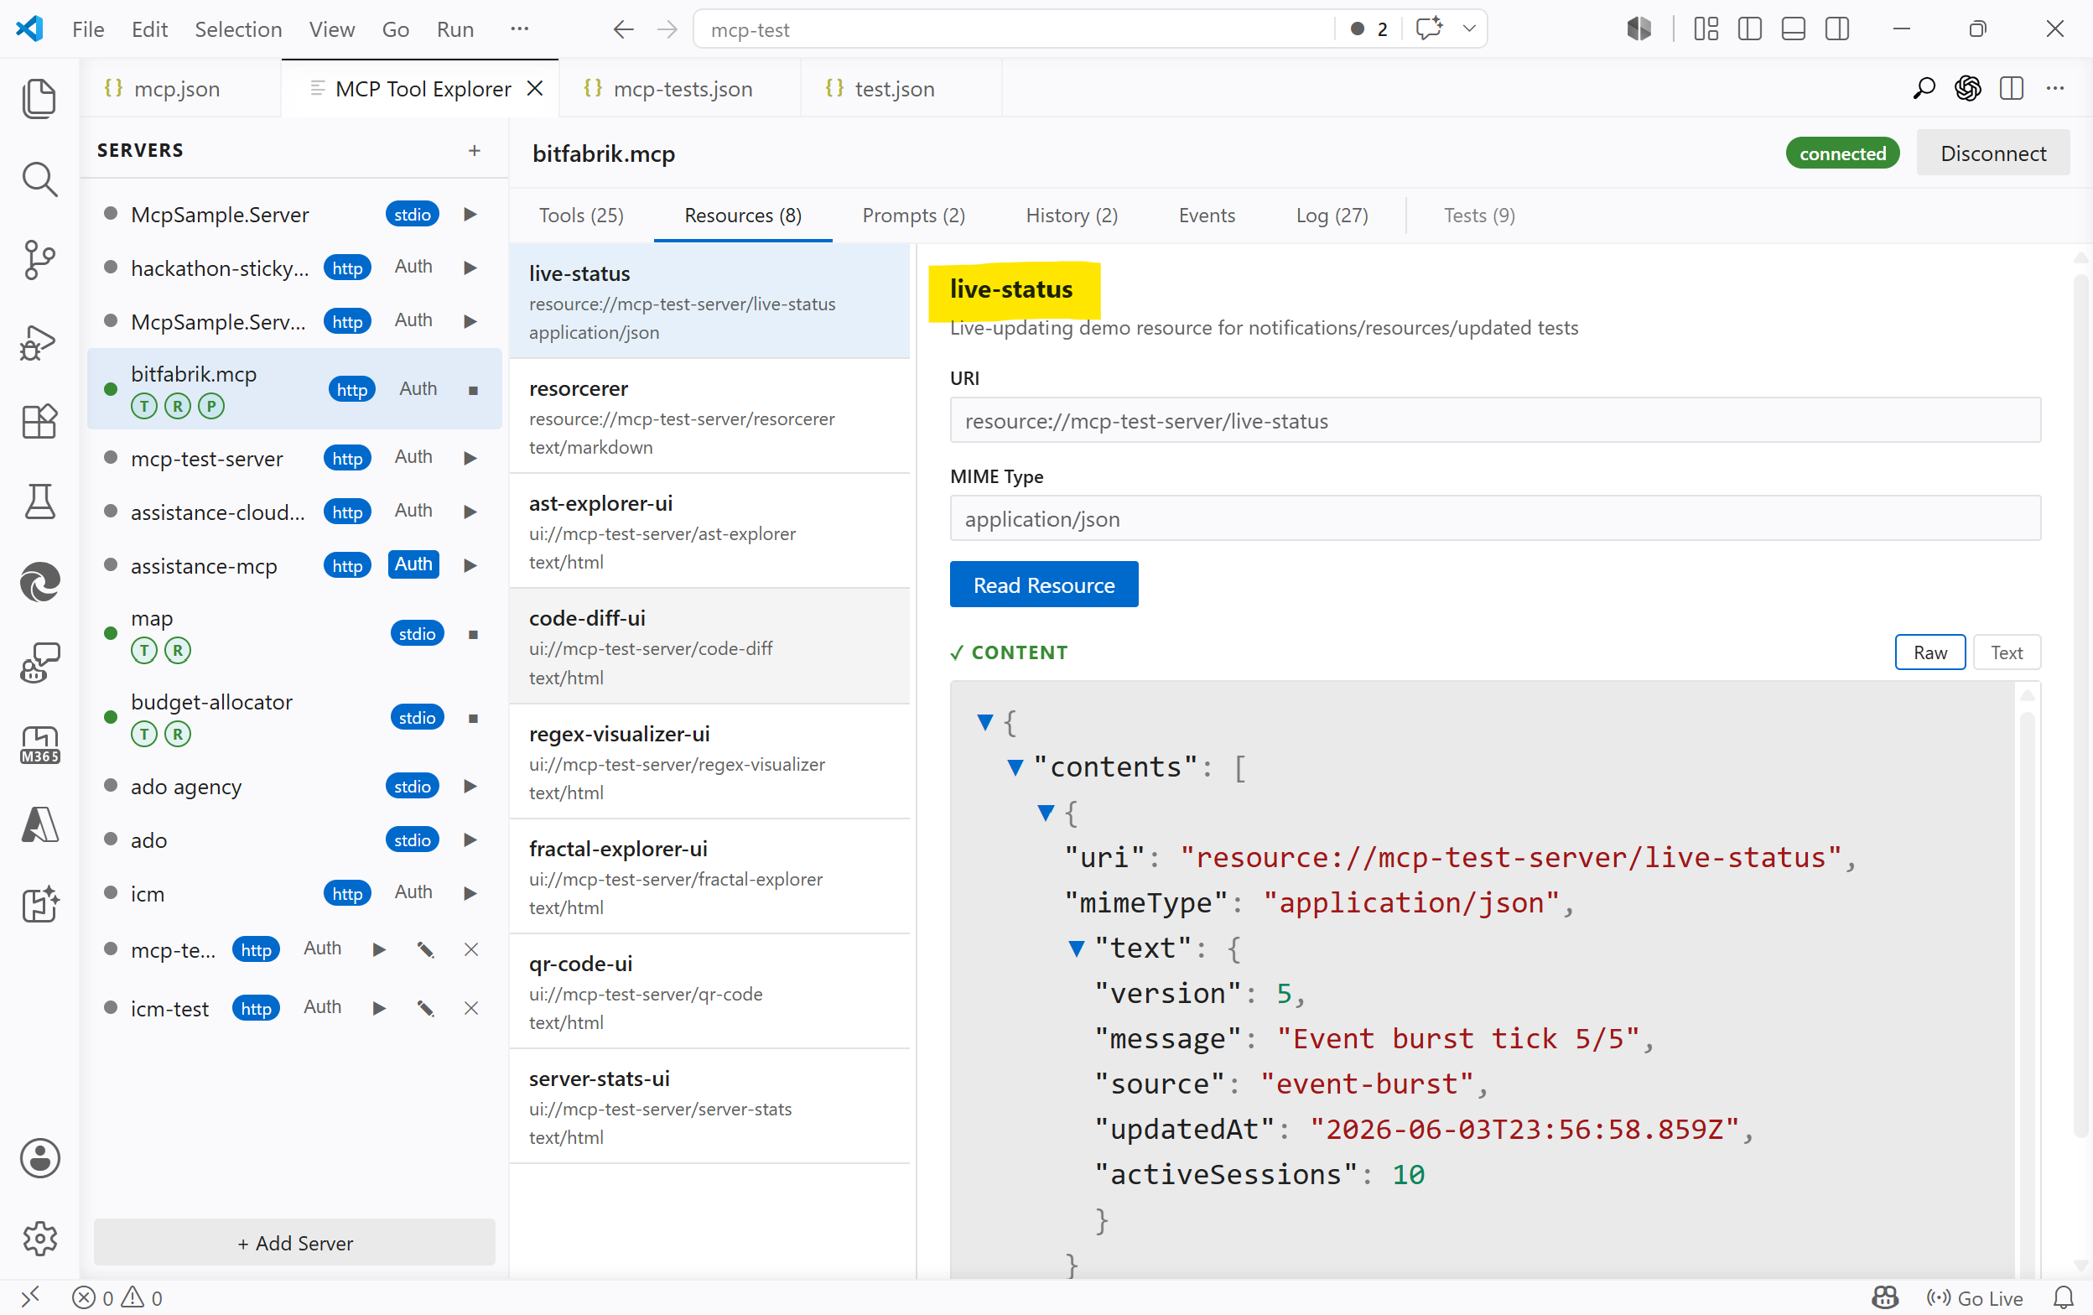Select the server-stats-ui resource
This screenshot has width=2093, height=1315.
click(x=709, y=1106)
